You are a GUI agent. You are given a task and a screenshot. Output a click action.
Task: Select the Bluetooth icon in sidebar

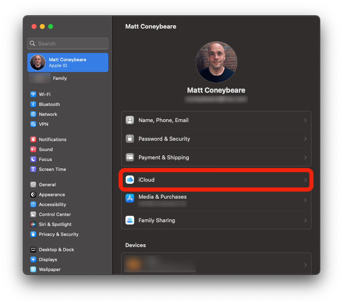click(33, 104)
